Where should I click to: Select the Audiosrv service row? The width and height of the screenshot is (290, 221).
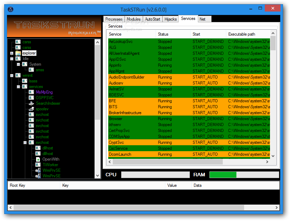[189, 83]
